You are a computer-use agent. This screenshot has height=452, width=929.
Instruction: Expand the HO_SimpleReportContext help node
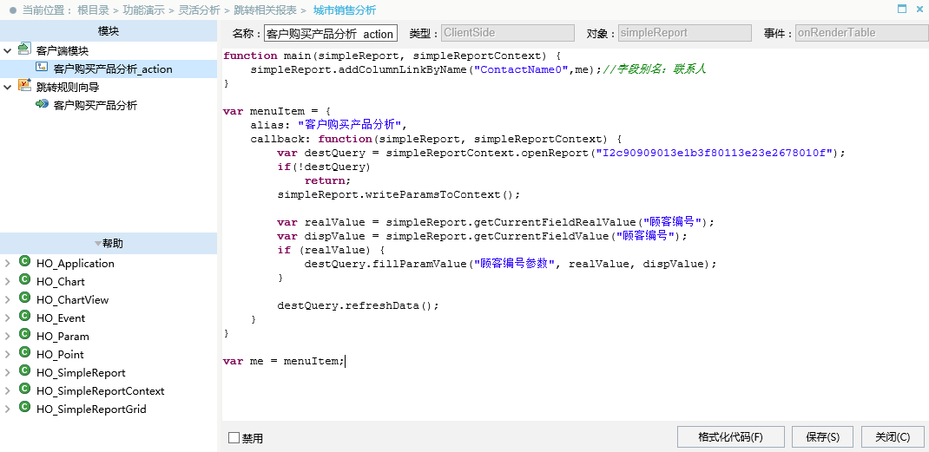(x=7, y=391)
